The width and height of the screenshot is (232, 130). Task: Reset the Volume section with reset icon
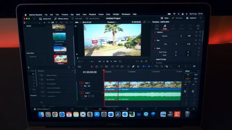pos(200,32)
